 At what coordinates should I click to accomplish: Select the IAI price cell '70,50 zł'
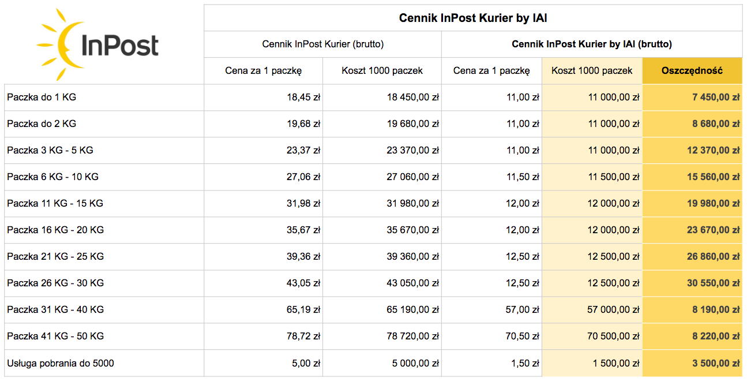click(492, 337)
